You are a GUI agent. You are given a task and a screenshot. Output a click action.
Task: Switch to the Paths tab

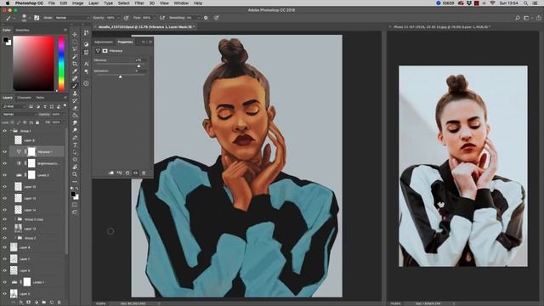pos(40,98)
